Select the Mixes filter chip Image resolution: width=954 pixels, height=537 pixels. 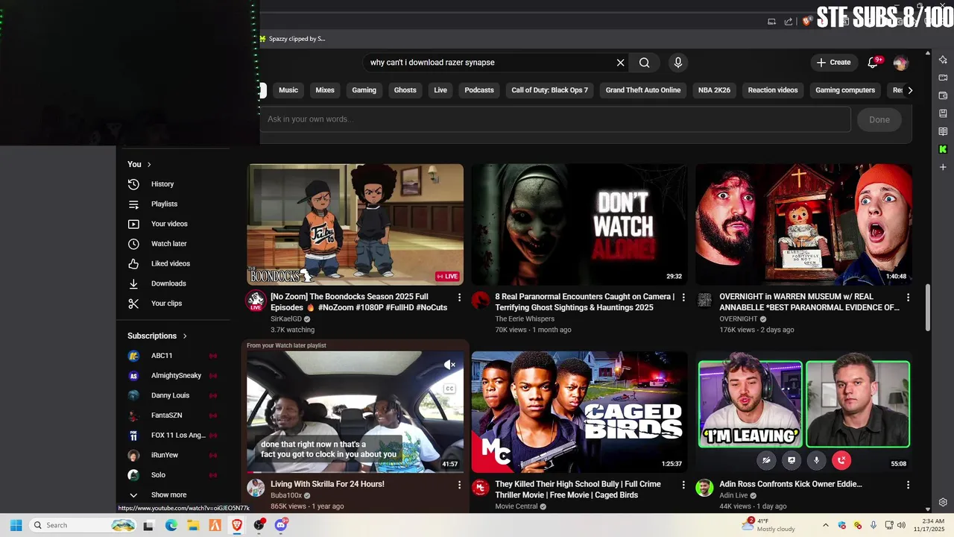(x=325, y=90)
